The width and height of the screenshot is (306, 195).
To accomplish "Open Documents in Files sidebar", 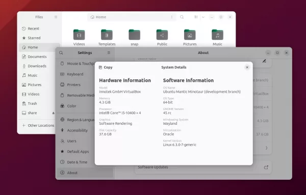I will click(x=37, y=57).
